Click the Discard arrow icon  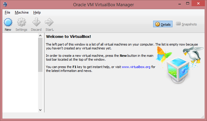click(36, 22)
